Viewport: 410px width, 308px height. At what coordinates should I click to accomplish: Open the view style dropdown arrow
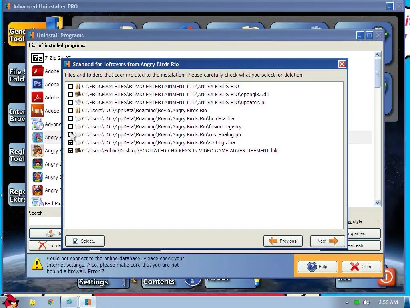(378, 221)
